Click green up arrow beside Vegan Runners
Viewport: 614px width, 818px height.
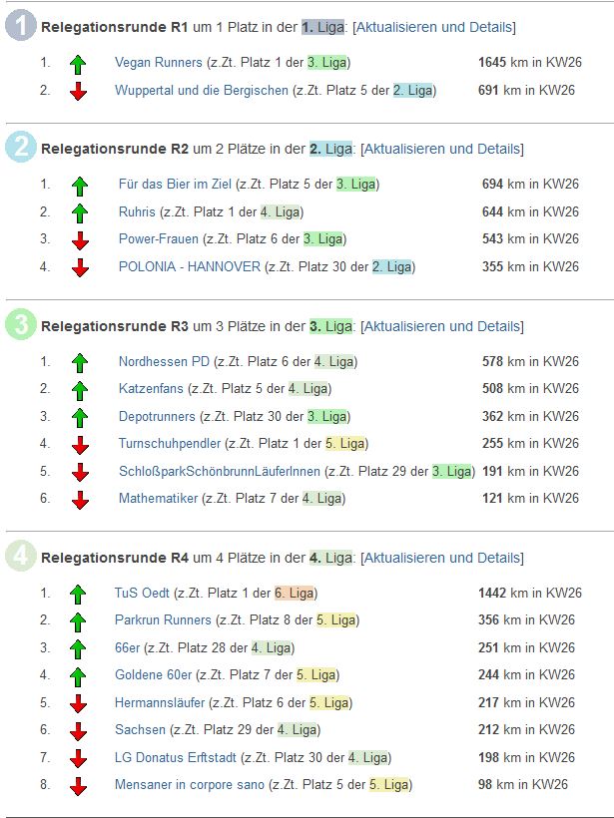pos(79,64)
